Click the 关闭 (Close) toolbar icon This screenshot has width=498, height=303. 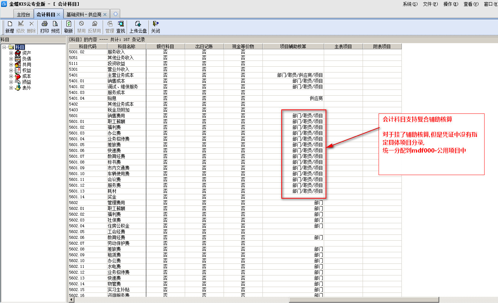point(155,24)
